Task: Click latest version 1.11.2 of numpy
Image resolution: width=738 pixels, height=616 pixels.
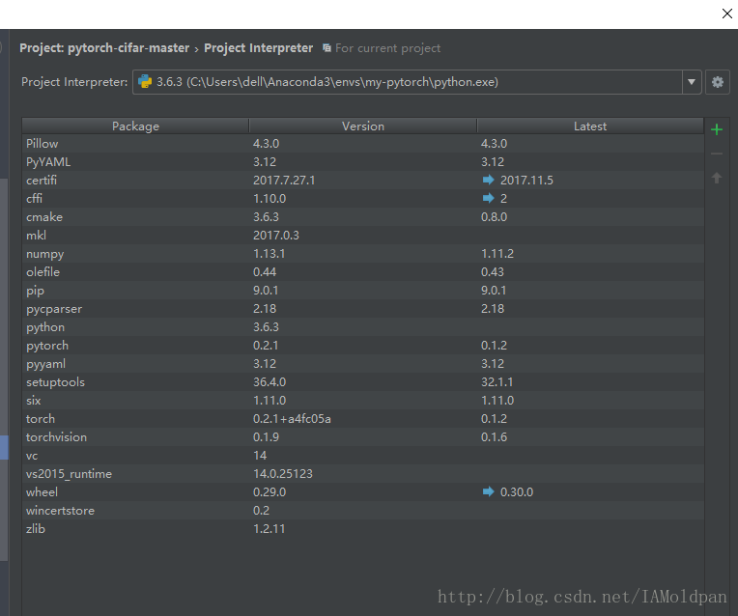Action: (497, 254)
